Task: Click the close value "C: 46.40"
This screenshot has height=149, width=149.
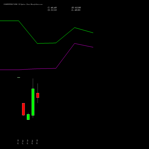Action: 52,8
